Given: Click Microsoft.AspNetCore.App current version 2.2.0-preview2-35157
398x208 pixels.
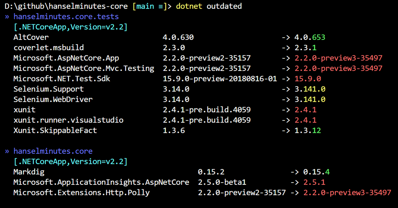Looking at the screenshot, I should [207, 58].
